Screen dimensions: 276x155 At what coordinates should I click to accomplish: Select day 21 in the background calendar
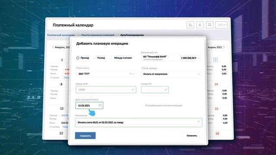coord(216,109)
